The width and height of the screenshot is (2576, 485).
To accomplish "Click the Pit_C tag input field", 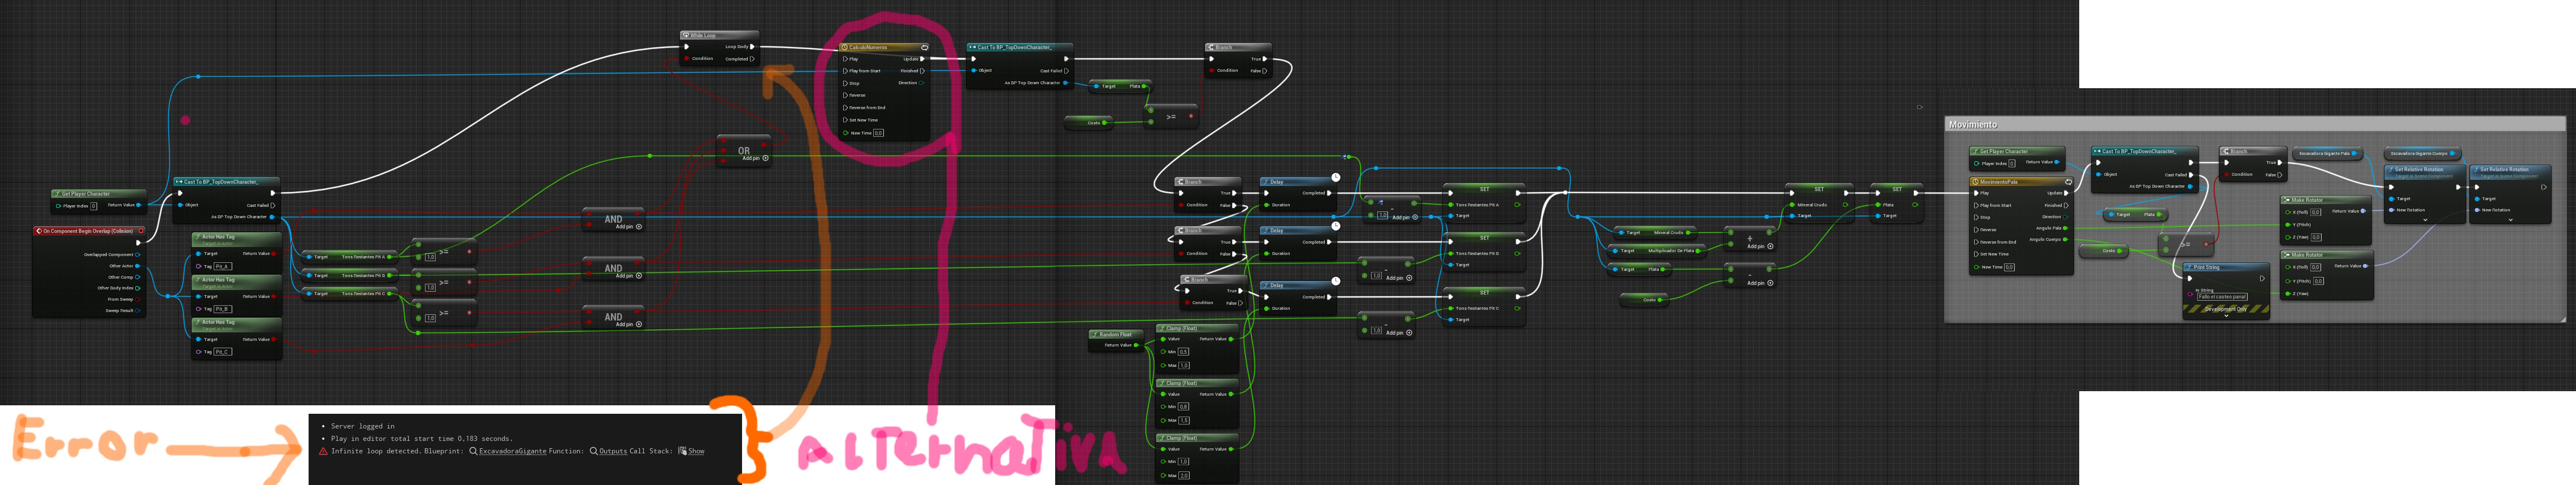I will coord(222,352).
